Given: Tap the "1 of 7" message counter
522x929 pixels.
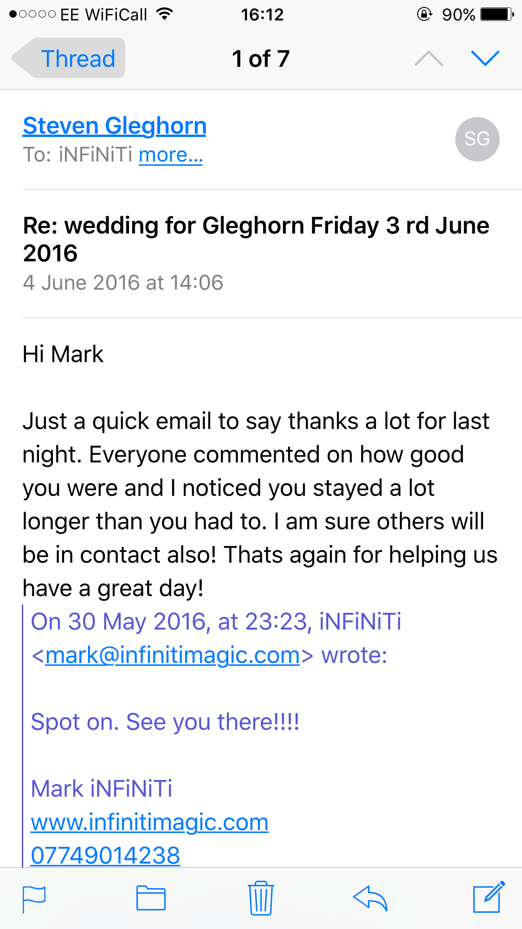Looking at the screenshot, I should pos(261,59).
